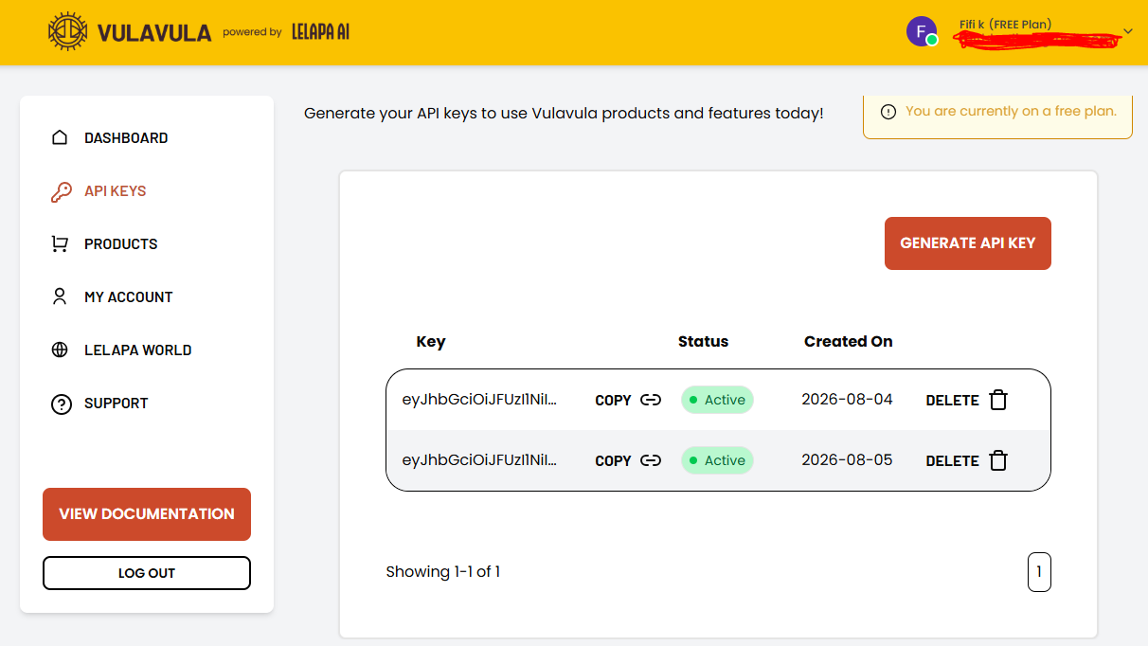Image resolution: width=1148 pixels, height=646 pixels.
Task: Click trash icon for 2026-08-04 key
Action: (x=998, y=400)
